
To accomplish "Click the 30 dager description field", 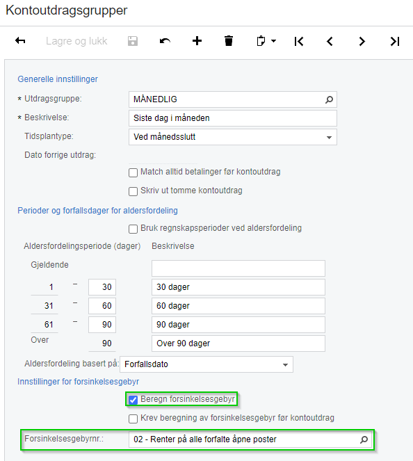I will [238, 287].
